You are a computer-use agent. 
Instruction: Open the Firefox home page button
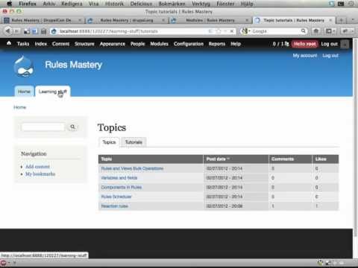click(316, 31)
